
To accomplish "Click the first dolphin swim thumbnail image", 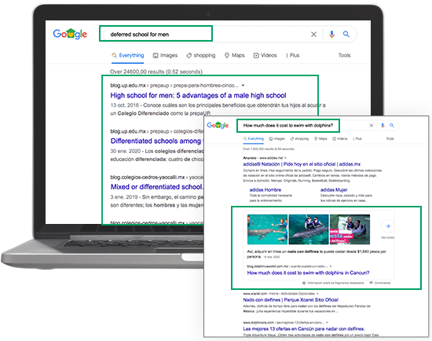I will tap(267, 229).
